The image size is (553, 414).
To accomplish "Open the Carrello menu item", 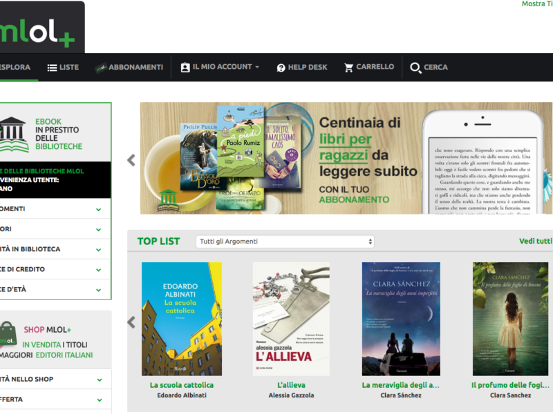I will coord(369,67).
